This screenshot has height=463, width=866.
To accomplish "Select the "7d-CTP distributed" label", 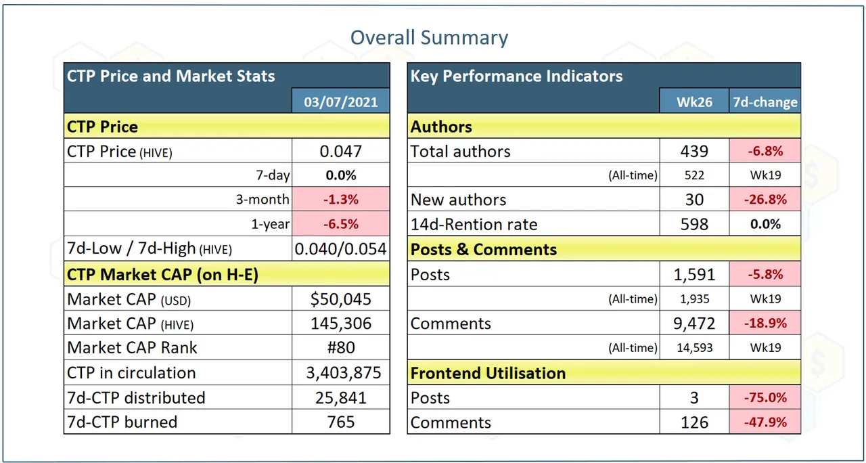I will coord(136,397).
